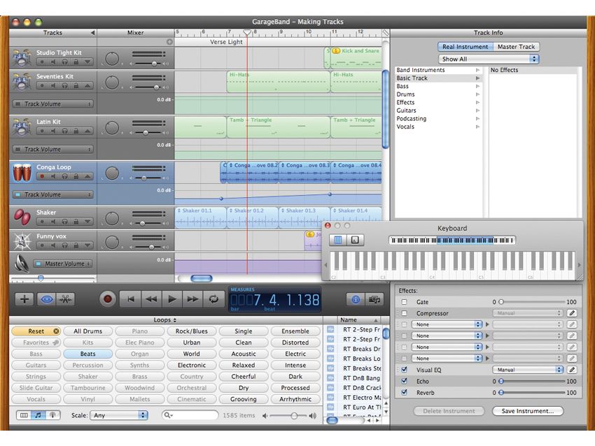Mute the Conga Loop track speaker icon
Image resolution: width=595 pixels, height=446 pixels.
[x=53, y=176]
